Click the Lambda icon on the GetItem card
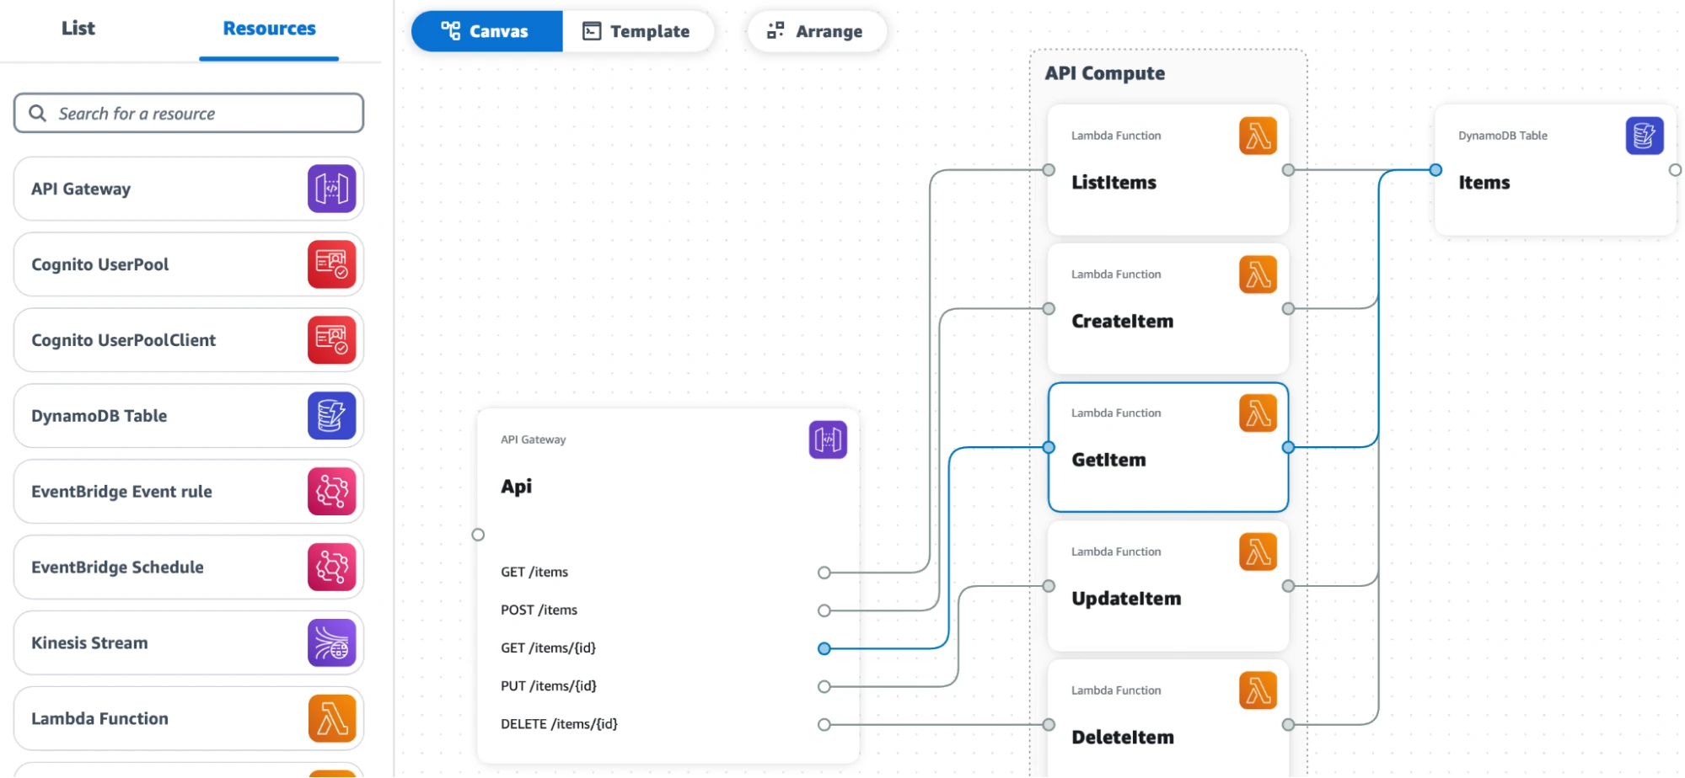The height and width of the screenshot is (778, 1685). tap(1258, 413)
